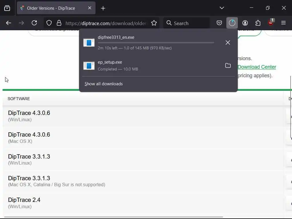Click the horizontal page scrollbar
The image size is (292, 219).
point(113,217)
